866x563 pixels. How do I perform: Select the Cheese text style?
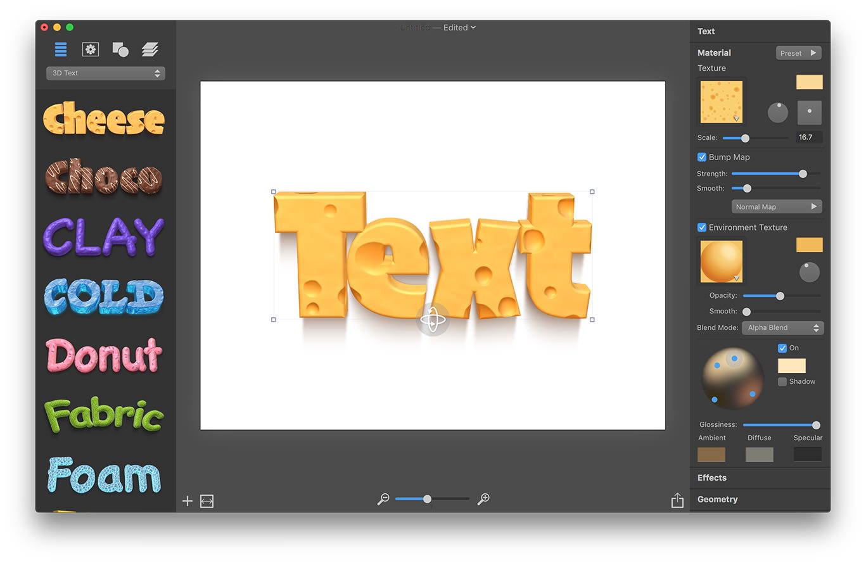click(x=104, y=118)
